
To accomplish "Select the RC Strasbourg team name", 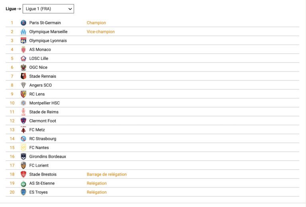I will pos(43,139).
